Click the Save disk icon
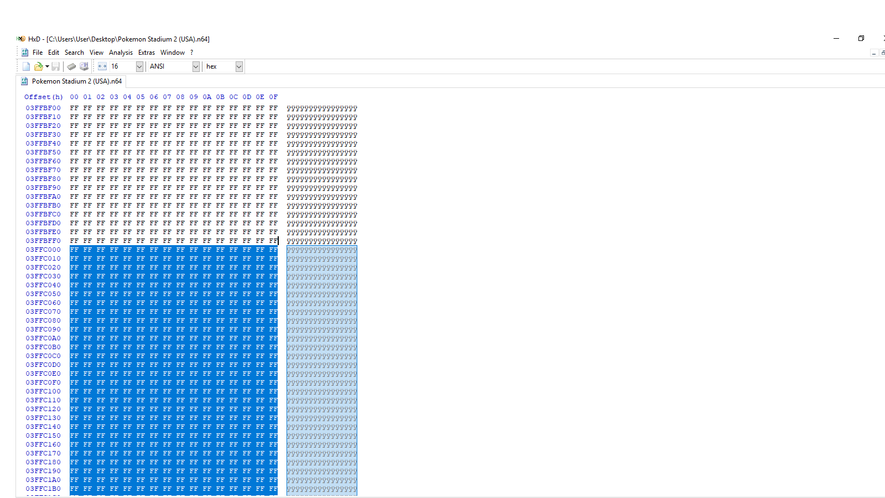885x498 pixels. (x=55, y=66)
